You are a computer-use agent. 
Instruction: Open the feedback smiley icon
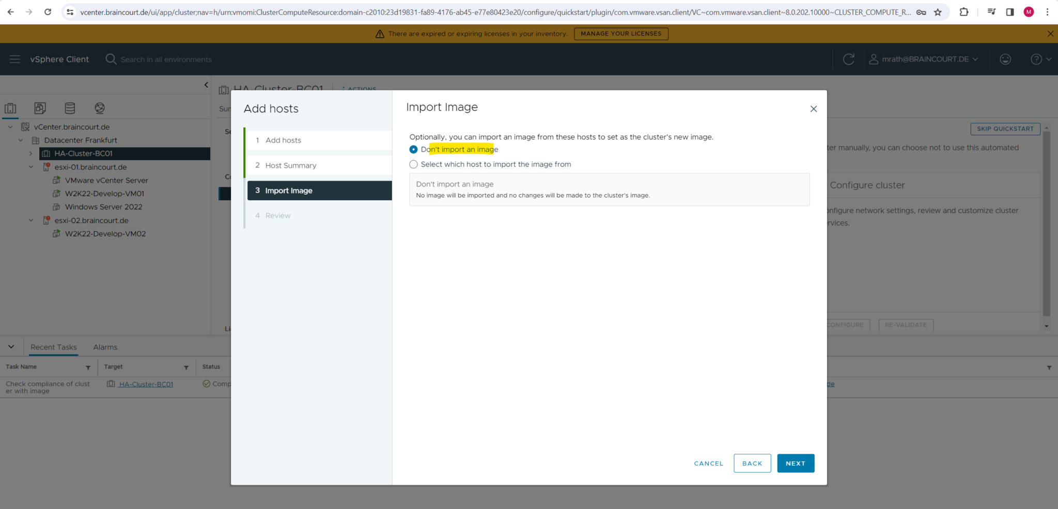coord(1005,59)
